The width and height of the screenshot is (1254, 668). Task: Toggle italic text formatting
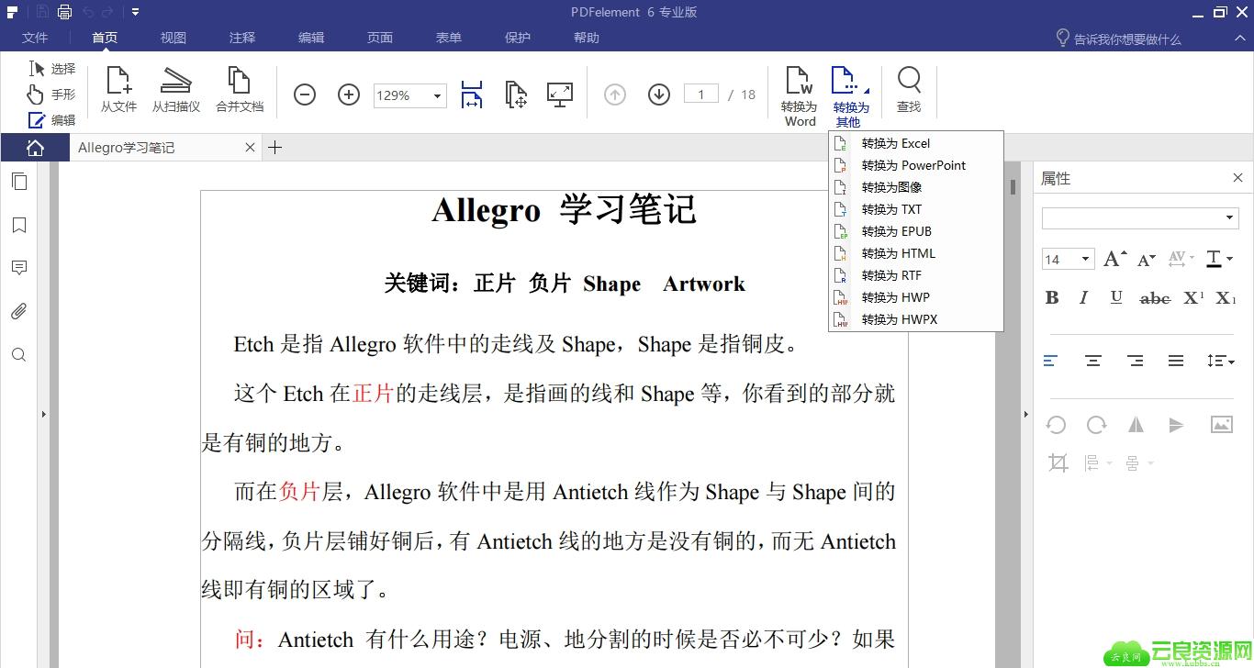(x=1083, y=297)
